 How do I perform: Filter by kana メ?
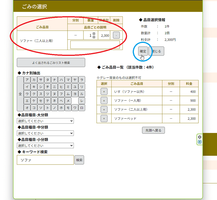[x=68, y=101]
